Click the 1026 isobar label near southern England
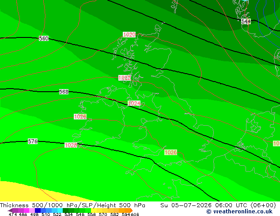 pyautogui.click(x=171, y=153)
